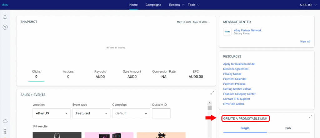Open the snapshot date range selector

(x=193, y=22)
